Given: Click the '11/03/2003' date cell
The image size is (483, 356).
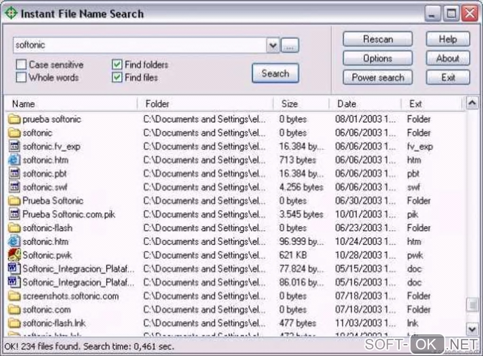Looking at the screenshot, I should click(x=366, y=323).
